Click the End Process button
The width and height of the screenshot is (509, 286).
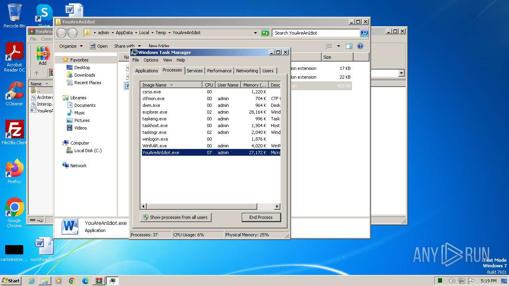pyautogui.click(x=261, y=217)
